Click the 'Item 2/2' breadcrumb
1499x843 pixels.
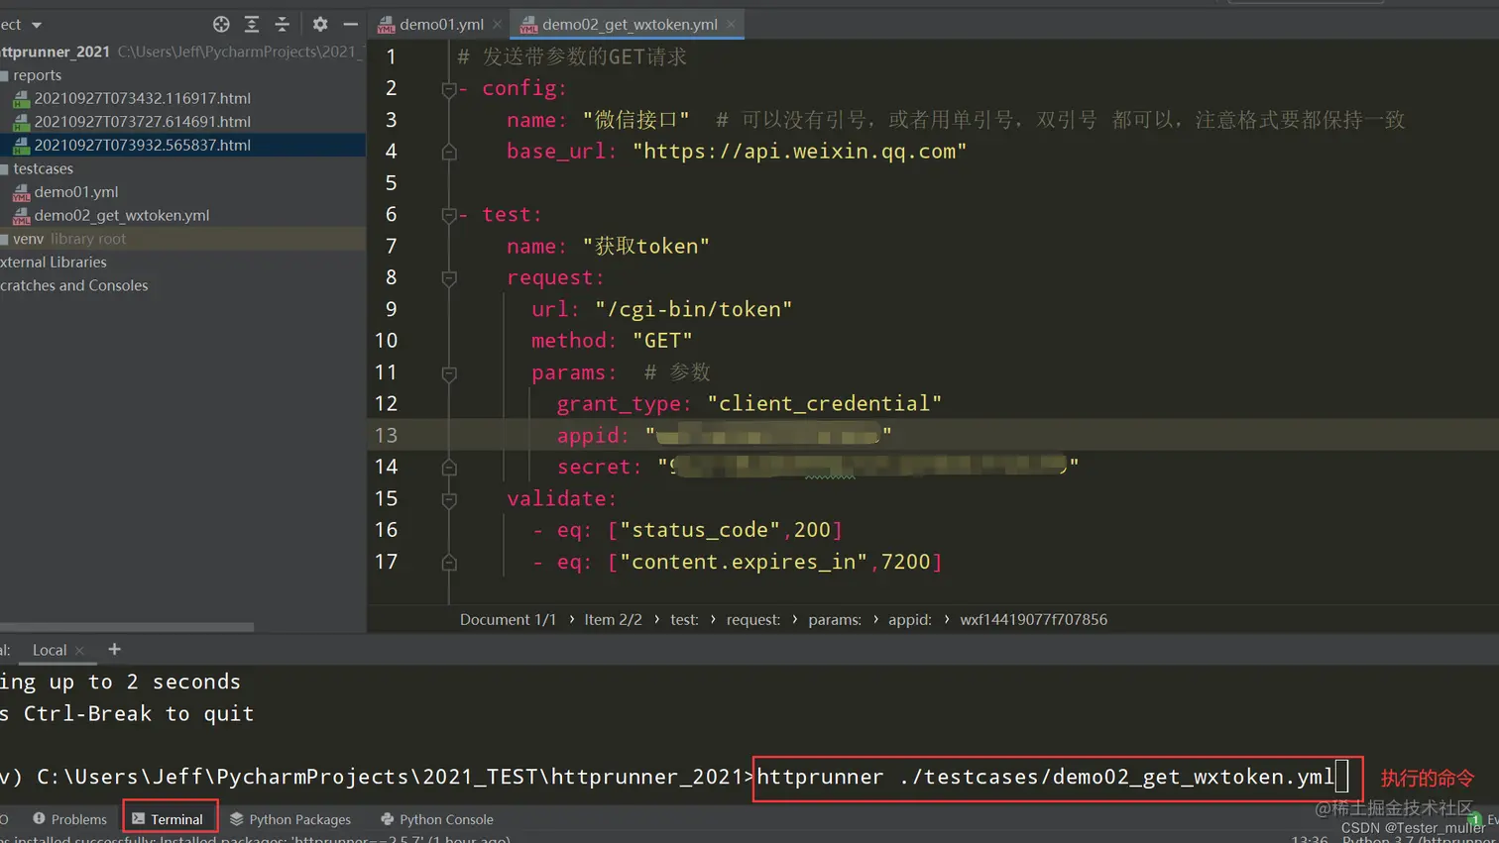click(x=613, y=619)
